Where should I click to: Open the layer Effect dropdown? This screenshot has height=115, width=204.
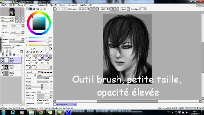(x=17, y=32)
